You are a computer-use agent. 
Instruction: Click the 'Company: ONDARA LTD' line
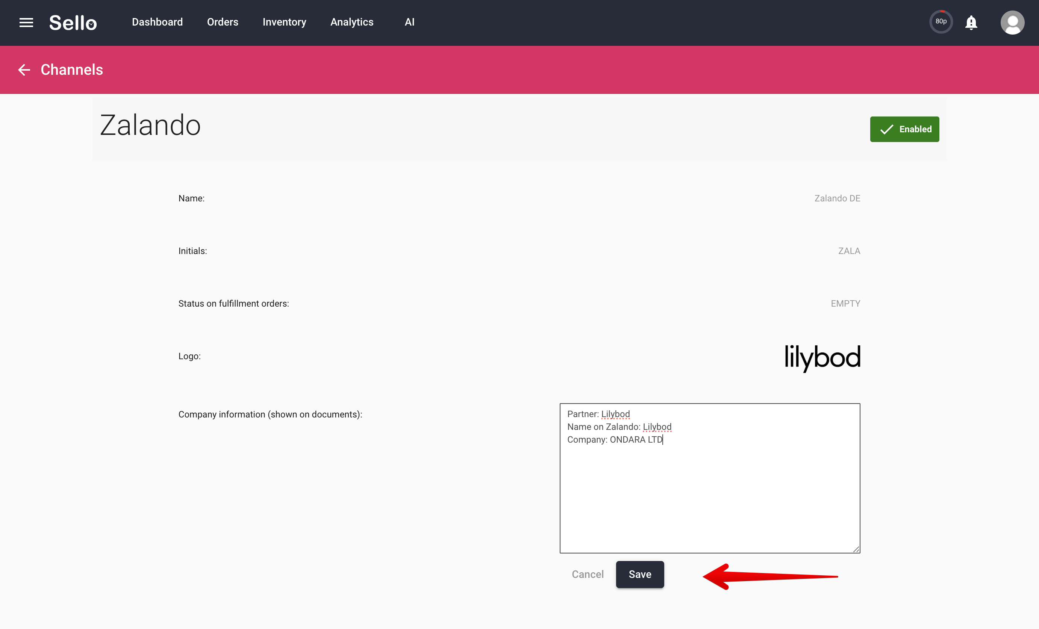615,439
